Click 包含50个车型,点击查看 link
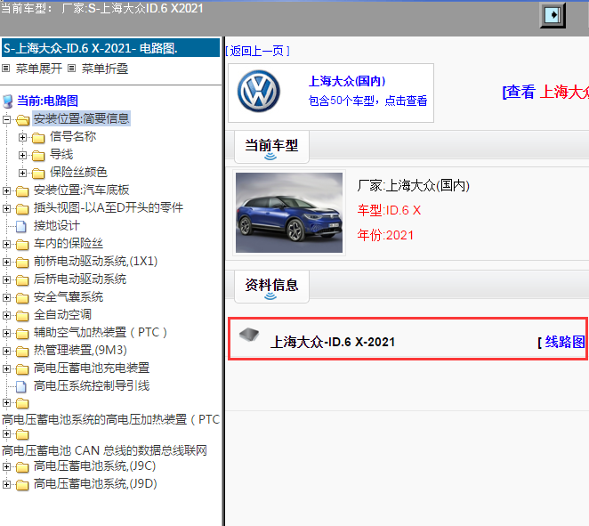This screenshot has width=589, height=526. point(367,101)
